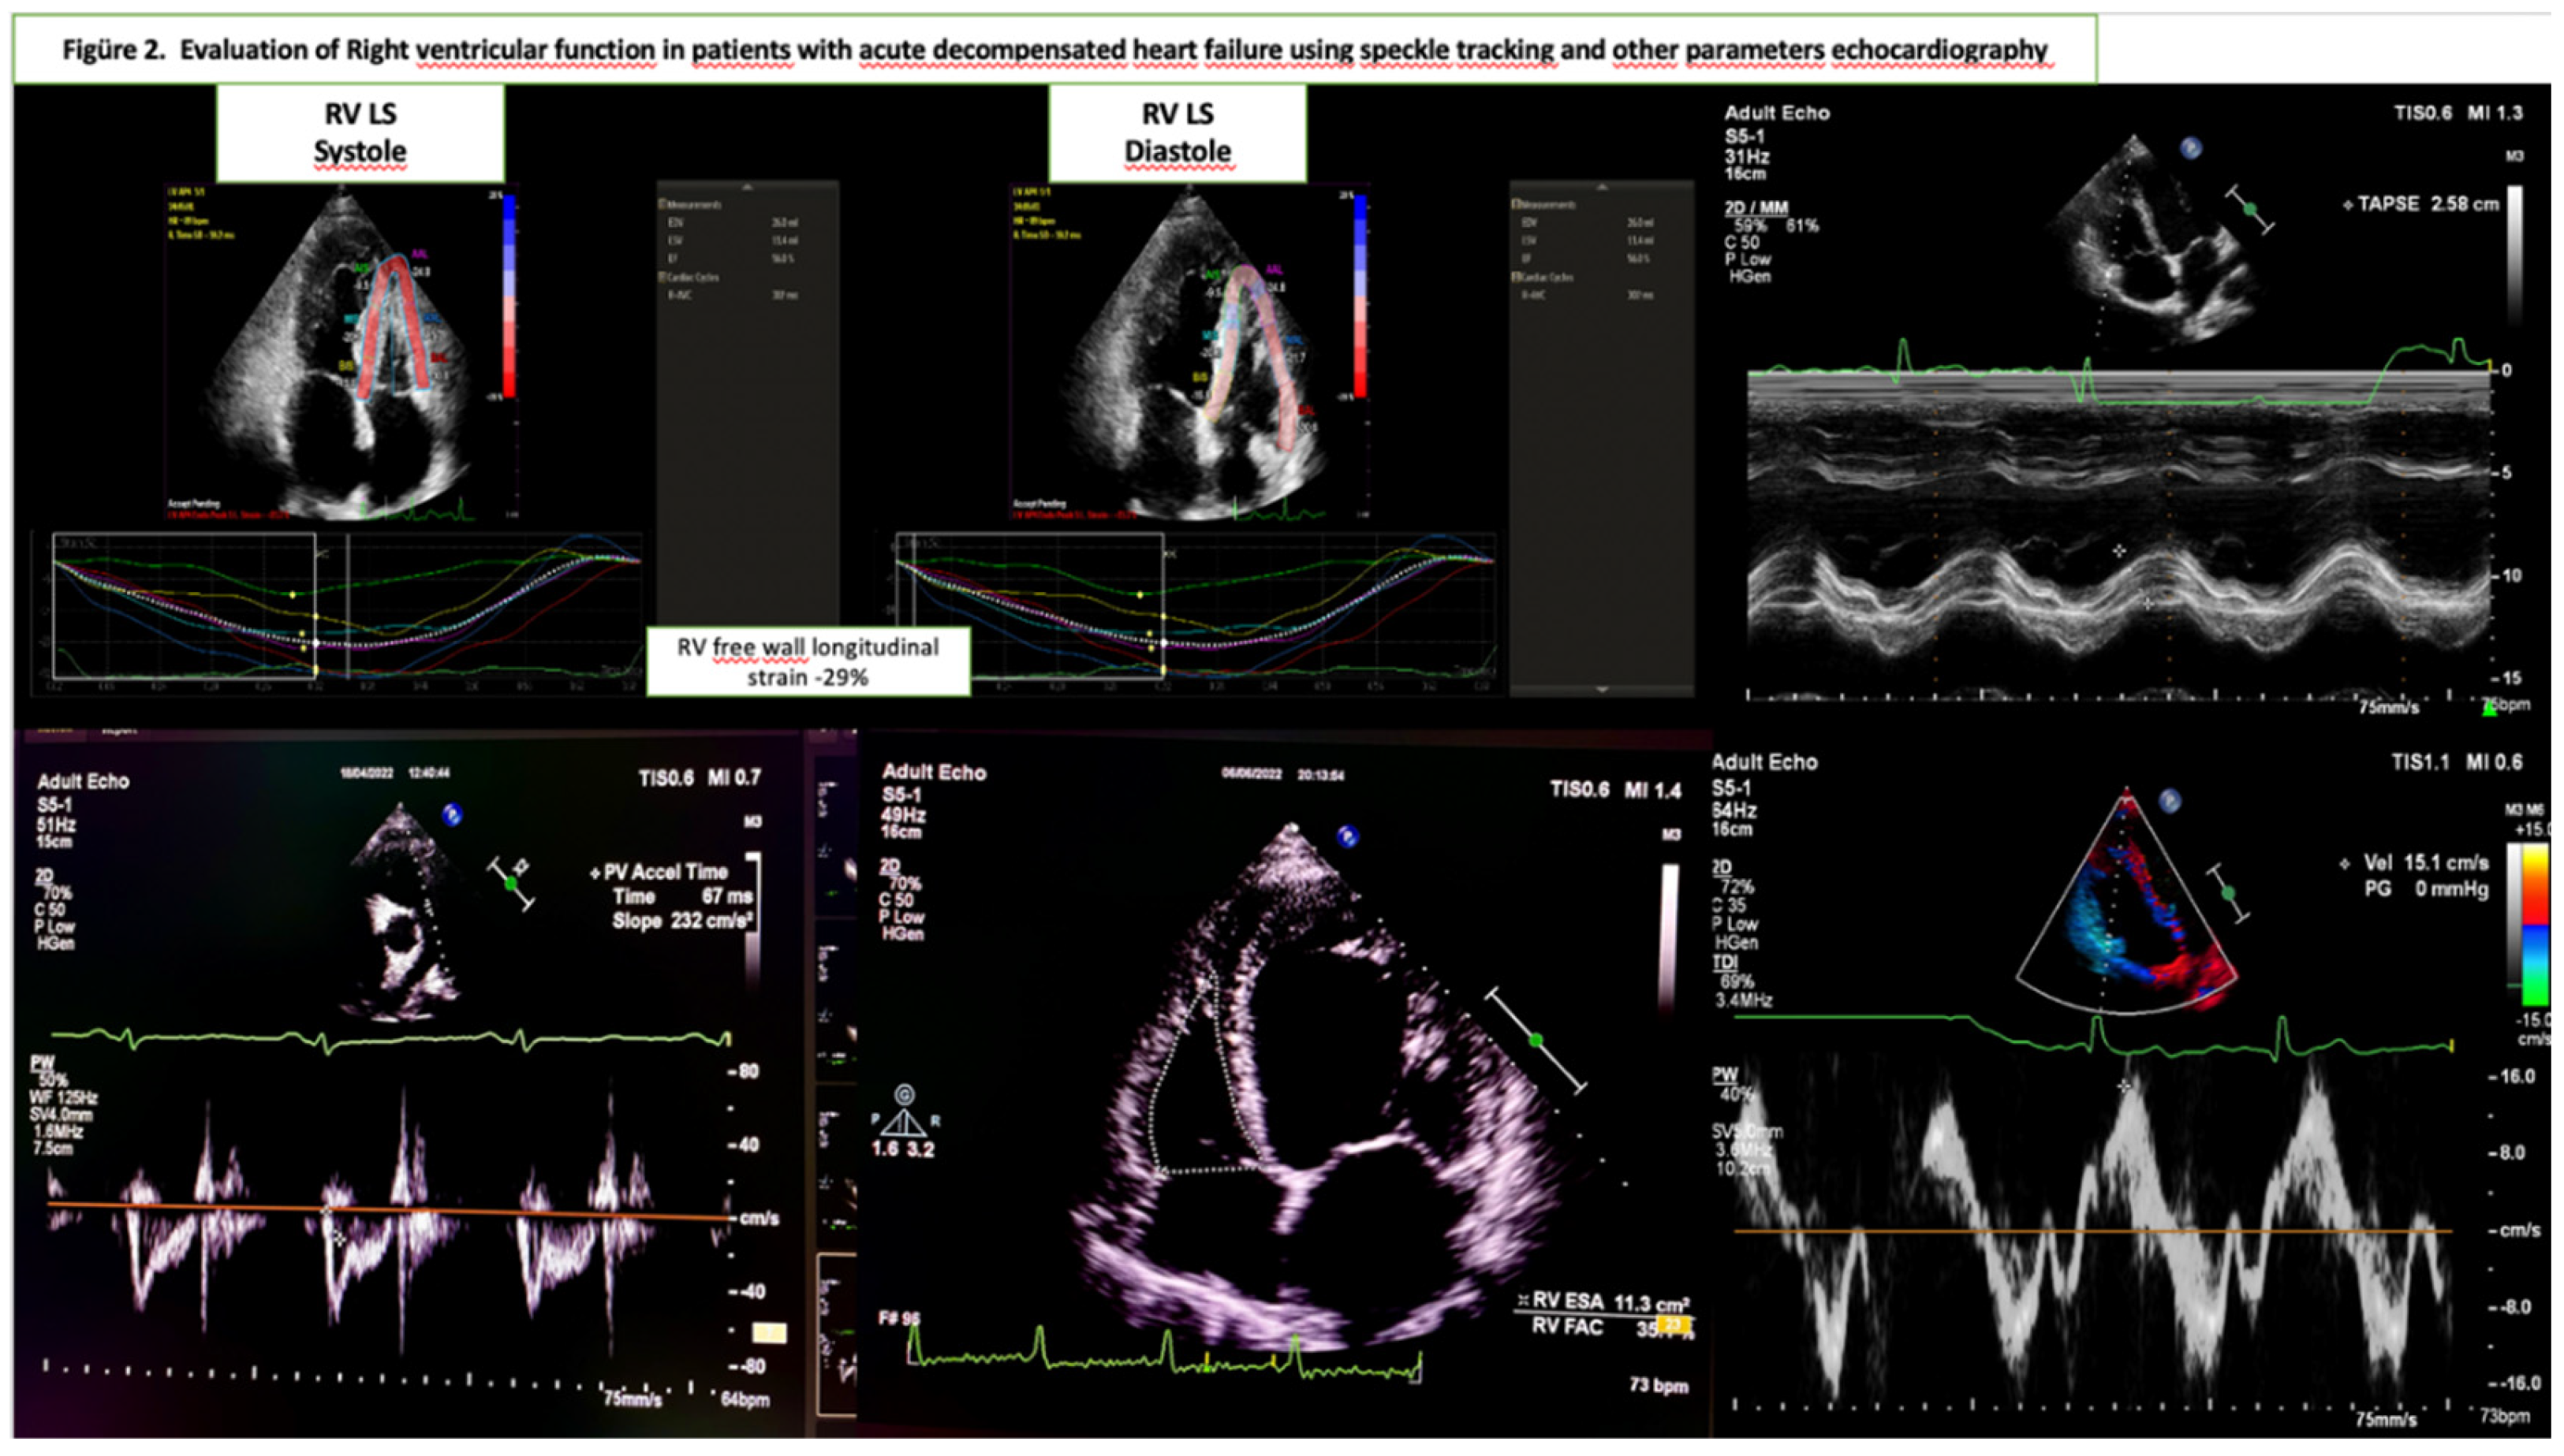
Task: Click blue P marker in PV Accel Time panel
Action: [452, 815]
